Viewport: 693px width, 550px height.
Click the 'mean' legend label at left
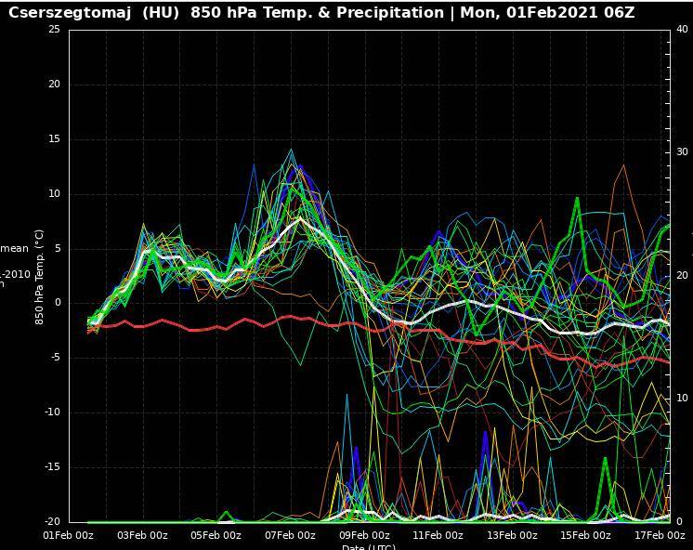(15, 249)
